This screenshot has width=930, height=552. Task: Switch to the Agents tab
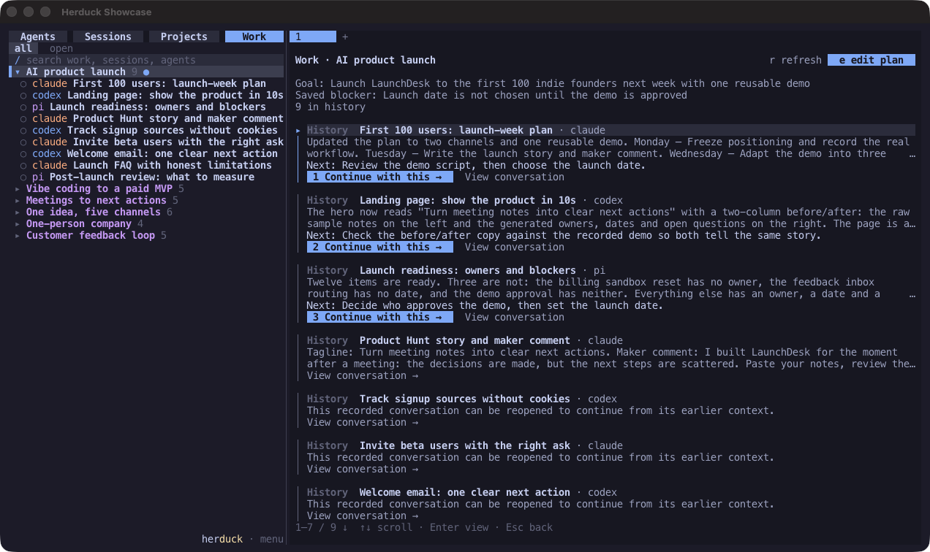(37, 37)
